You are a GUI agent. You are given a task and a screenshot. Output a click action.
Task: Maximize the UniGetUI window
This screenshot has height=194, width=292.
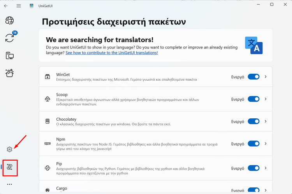pos(272,4)
